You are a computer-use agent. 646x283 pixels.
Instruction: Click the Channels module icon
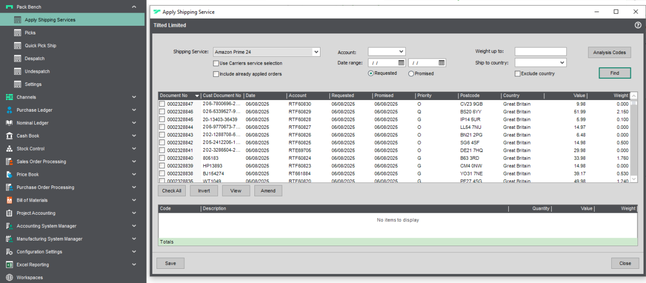[x=9, y=97]
